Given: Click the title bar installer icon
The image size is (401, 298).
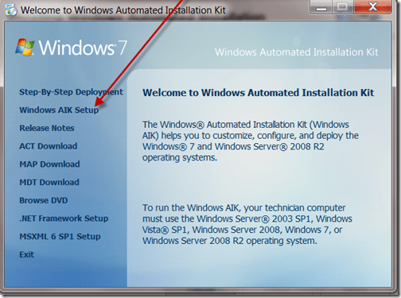Looking at the screenshot, I should tap(11, 10).
